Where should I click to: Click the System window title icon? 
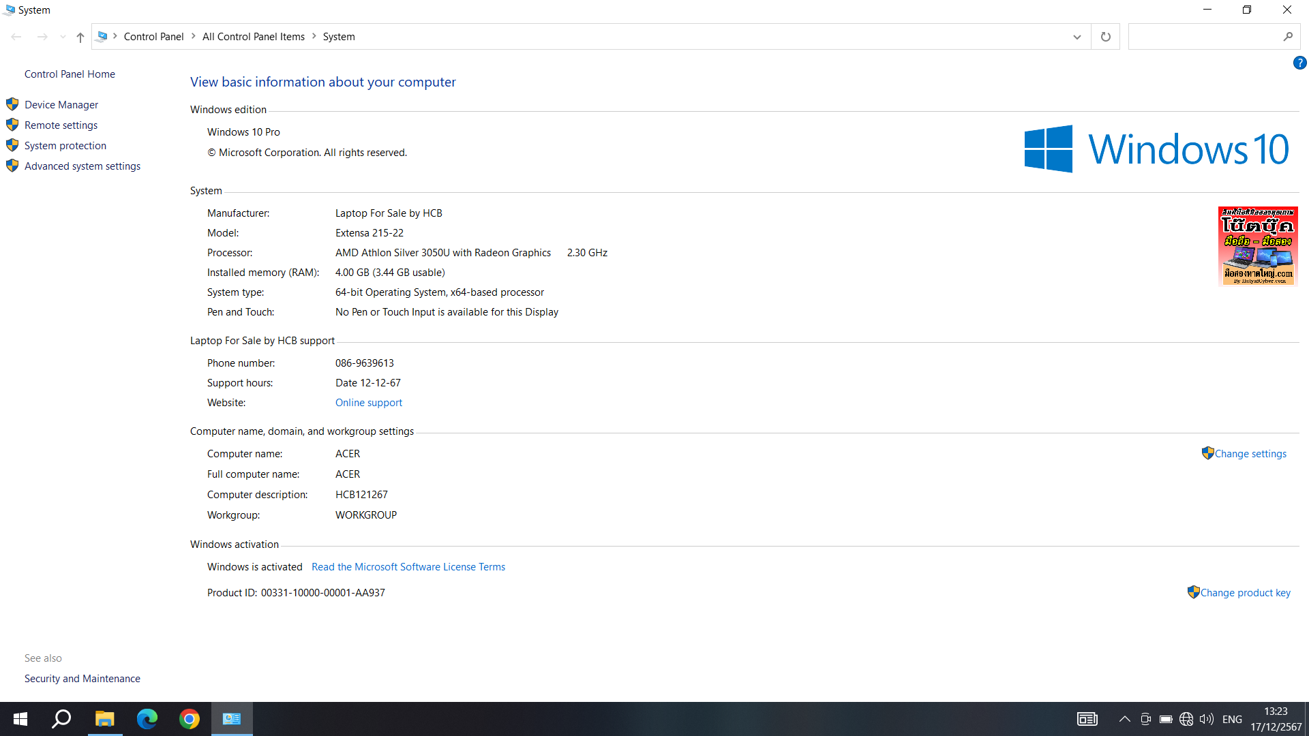coord(9,10)
